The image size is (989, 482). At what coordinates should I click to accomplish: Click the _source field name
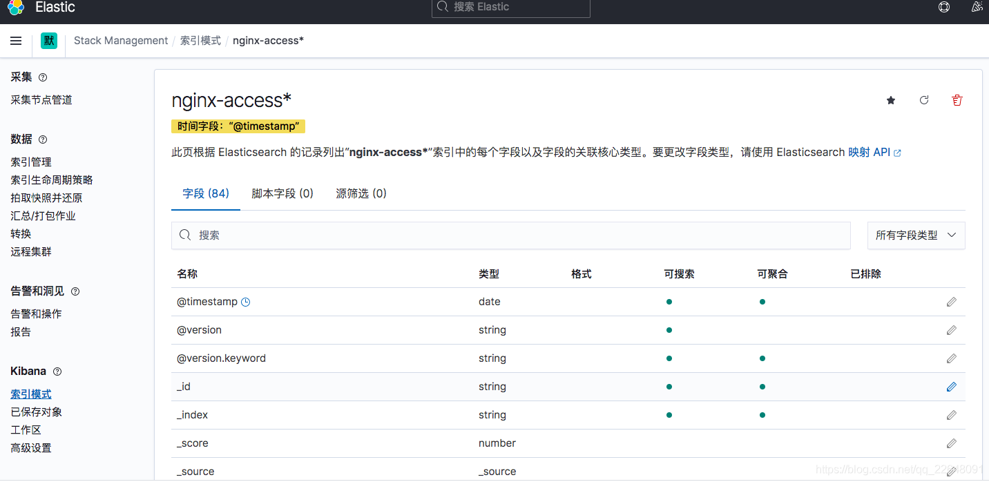tap(195, 472)
